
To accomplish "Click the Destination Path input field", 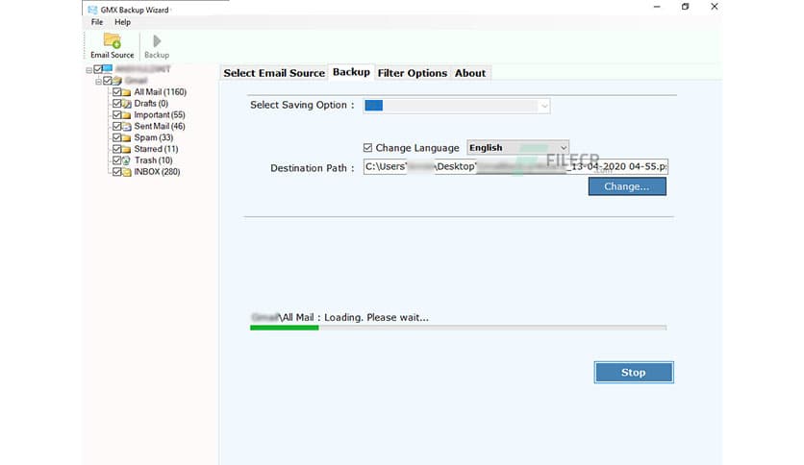I will (x=515, y=167).
